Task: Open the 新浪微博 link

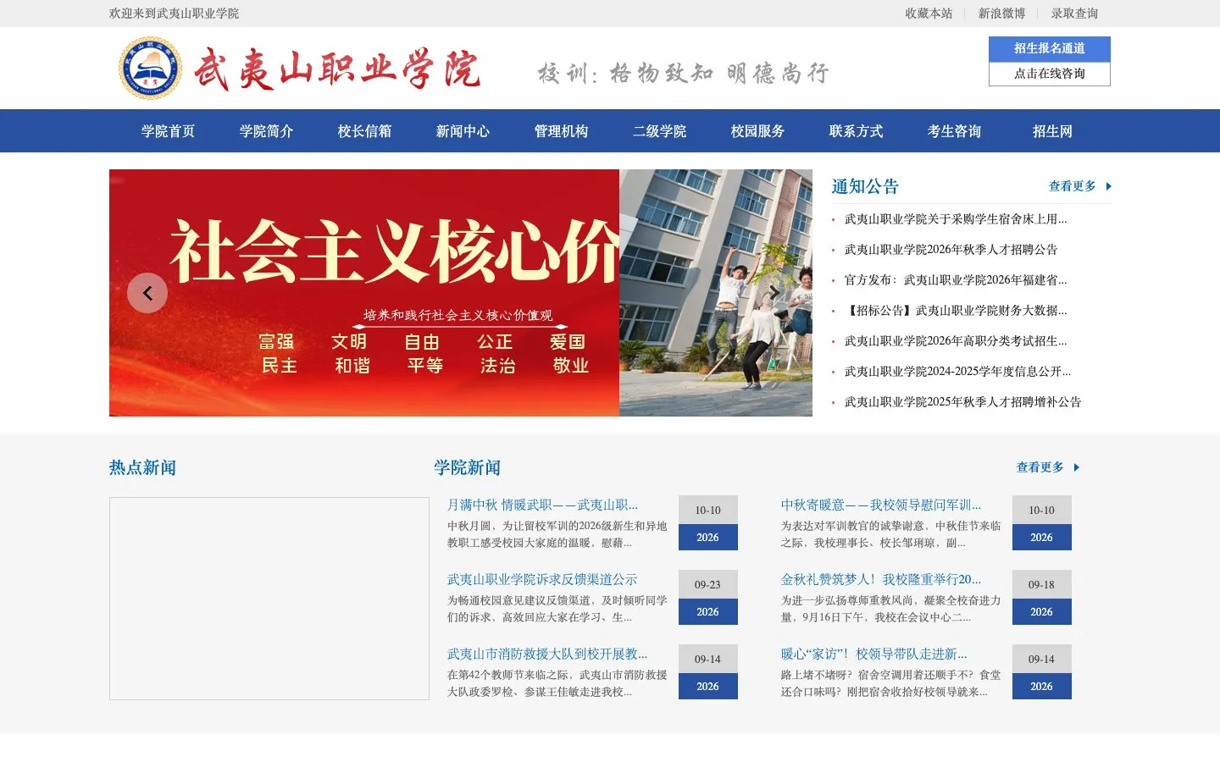Action: coord(1001,14)
